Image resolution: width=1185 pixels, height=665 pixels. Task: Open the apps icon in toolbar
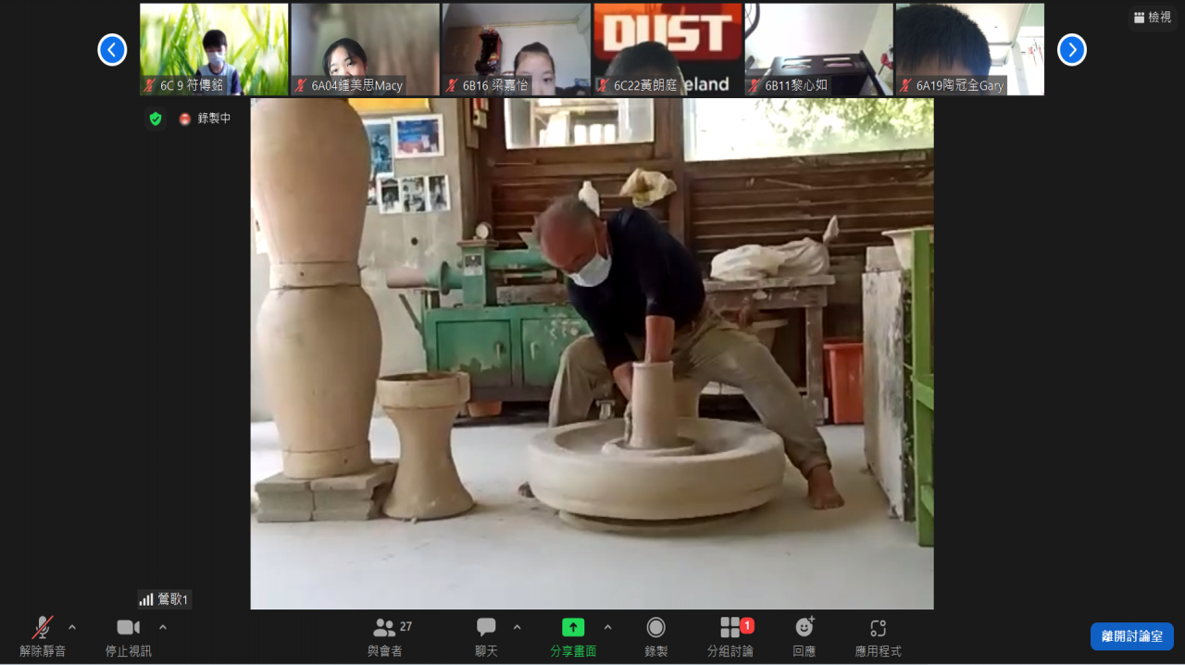(878, 628)
